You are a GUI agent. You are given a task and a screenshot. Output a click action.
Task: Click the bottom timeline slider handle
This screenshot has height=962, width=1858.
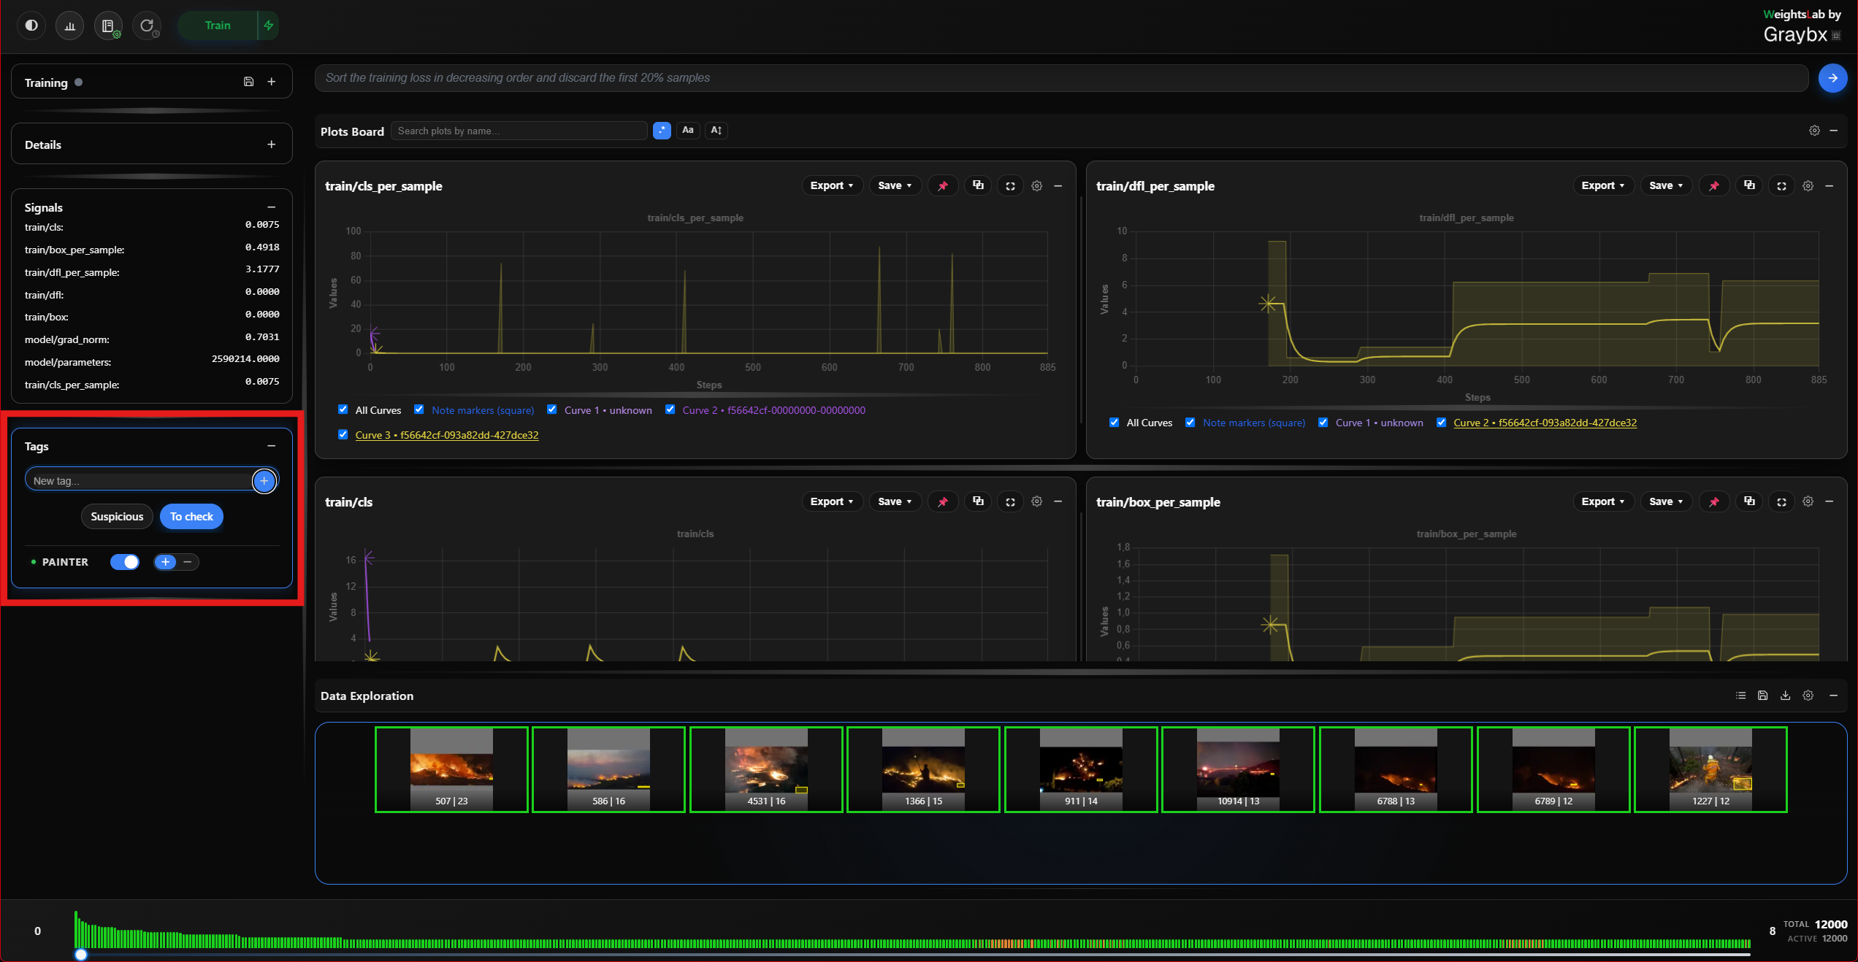[81, 955]
